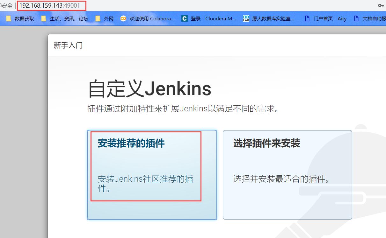The height and width of the screenshot is (238, 386).
Task: Choose 选择插件来安装 option card
Action: pyautogui.click(x=287, y=175)
